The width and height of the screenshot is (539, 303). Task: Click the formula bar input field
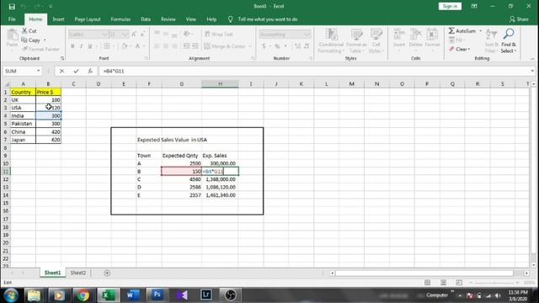[314, 71]
